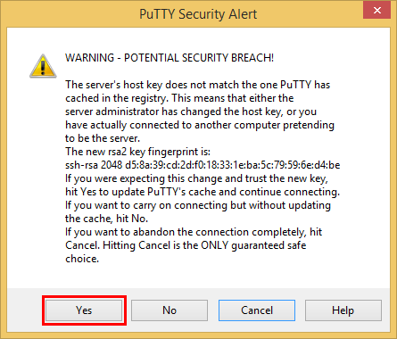Click the PuTTY Security Alert title bar
The height and width of the screenshot is (339, 397).
tap(198, 14)
